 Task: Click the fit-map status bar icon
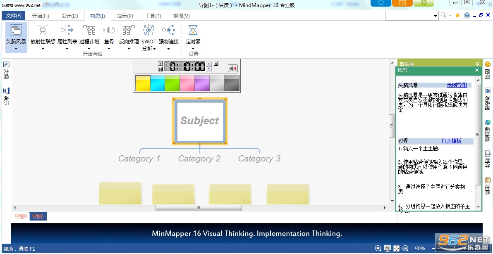point(397,248)
